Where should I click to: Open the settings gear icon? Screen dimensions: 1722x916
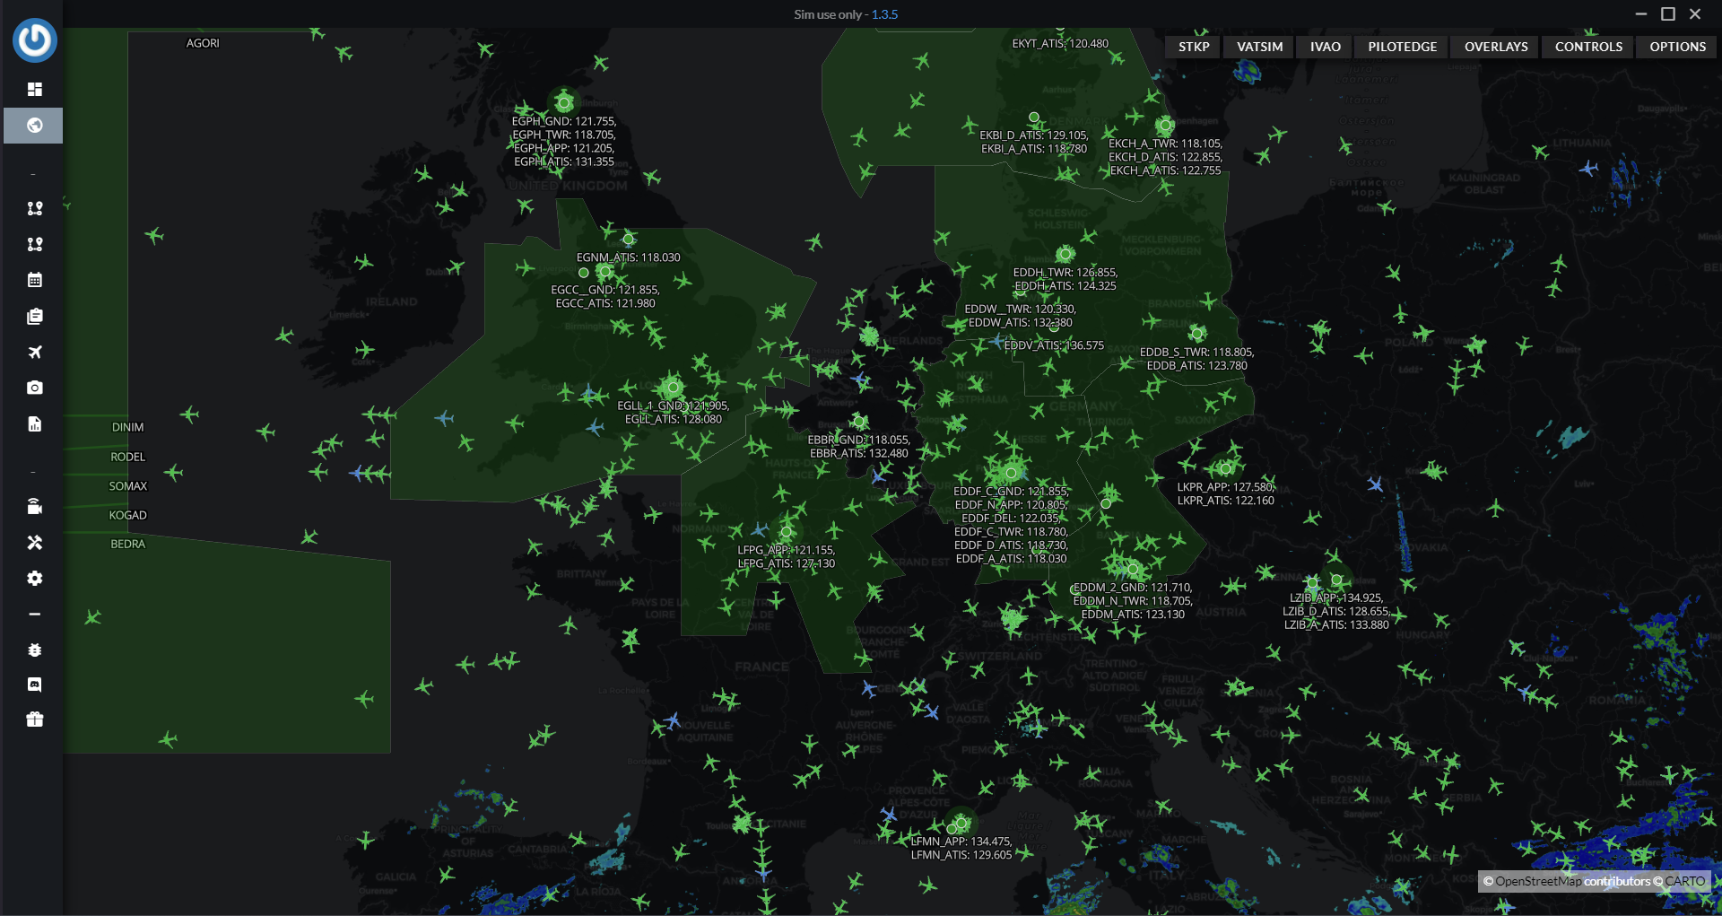tap(34, 579)
